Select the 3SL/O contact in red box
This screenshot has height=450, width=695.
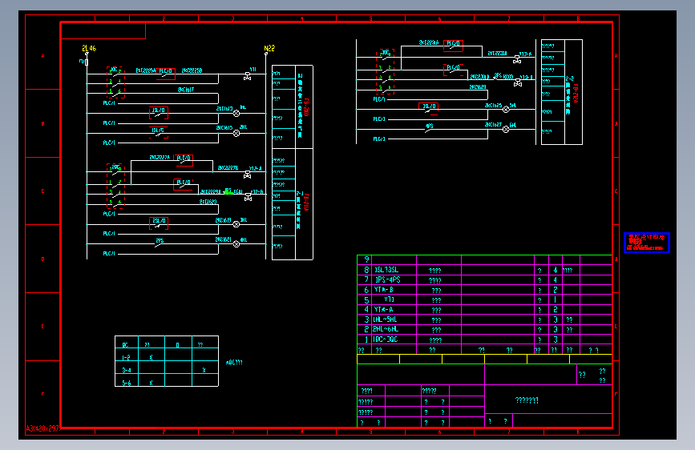click(x=429, y=109)
